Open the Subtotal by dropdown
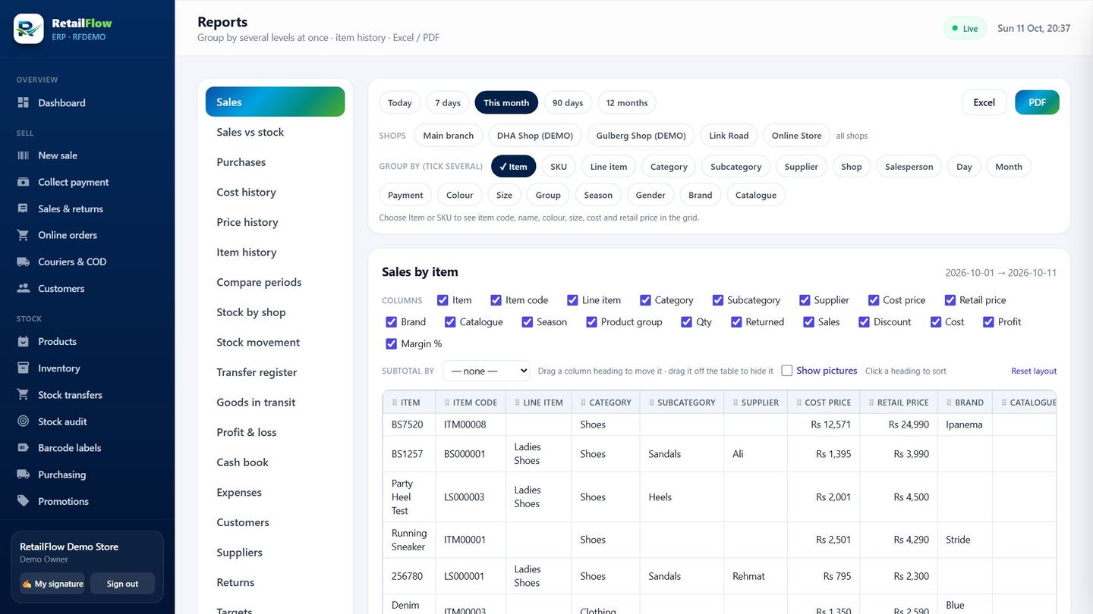Viewport: 1093px width, 614px height. pyautogui.click(x=487, y=371)
